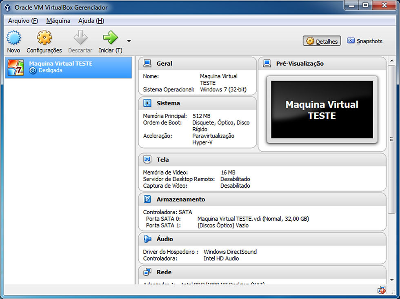The image size is (400, 299).
Task: Click the Pré-Visualização section icon
Action: 267,64
